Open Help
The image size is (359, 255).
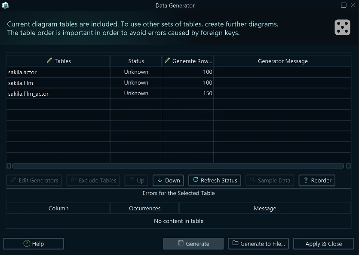coord(33,243)
